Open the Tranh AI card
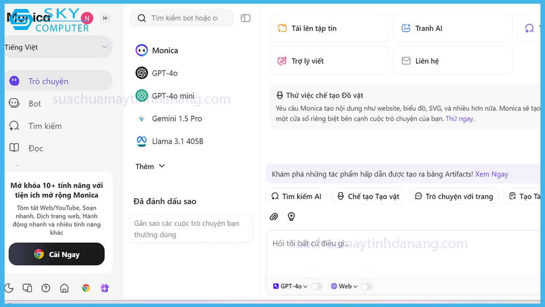 [x=453, y=28]
